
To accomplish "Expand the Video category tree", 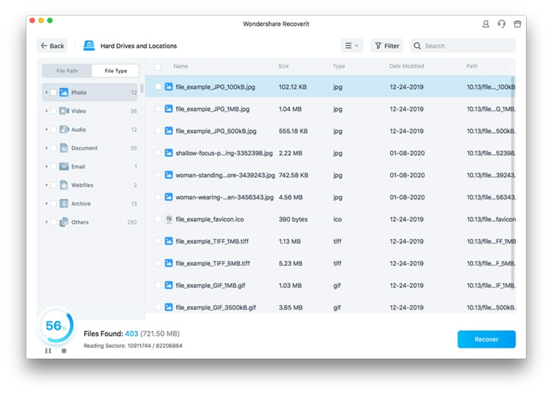I will [46, 111].
